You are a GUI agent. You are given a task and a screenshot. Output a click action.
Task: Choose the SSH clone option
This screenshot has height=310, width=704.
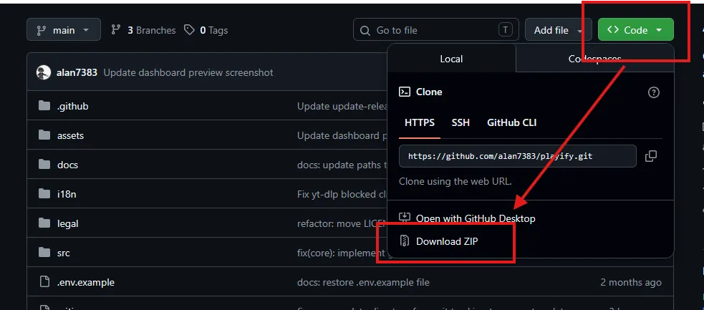point(461,122)
